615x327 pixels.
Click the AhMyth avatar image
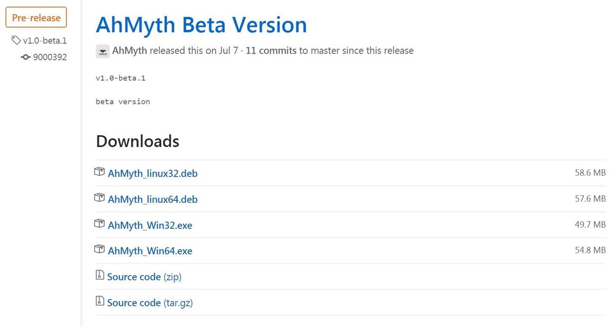point(103,51)
